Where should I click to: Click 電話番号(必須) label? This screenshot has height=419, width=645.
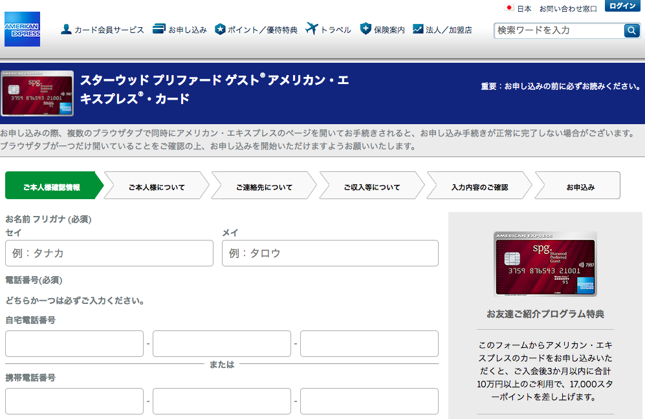[x=34, y=280]
